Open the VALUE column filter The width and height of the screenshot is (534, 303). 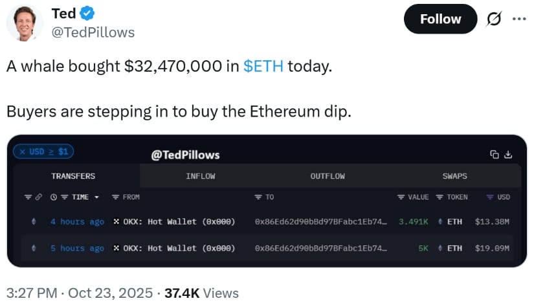tap(401, 197)
